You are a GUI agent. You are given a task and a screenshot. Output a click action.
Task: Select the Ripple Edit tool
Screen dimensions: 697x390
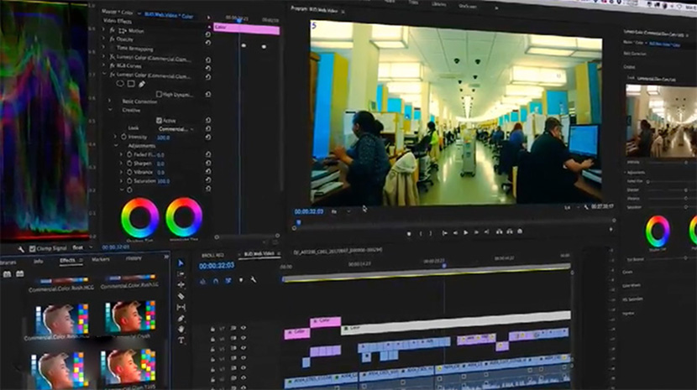(x=181, y=284)
